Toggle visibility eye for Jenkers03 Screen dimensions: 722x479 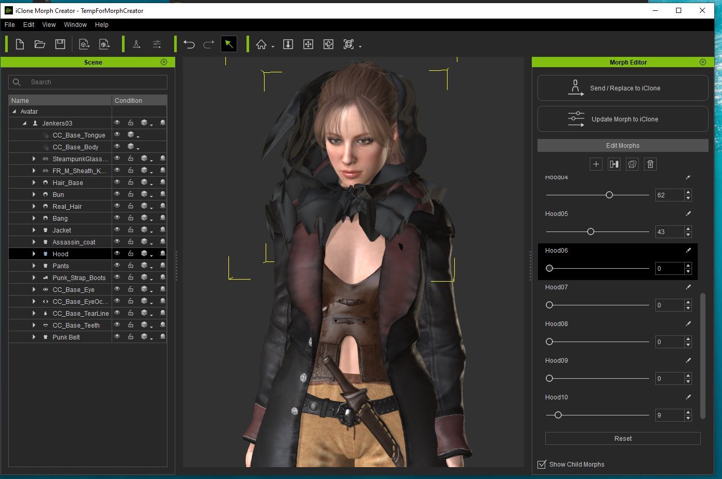click(x=117, y=123)
